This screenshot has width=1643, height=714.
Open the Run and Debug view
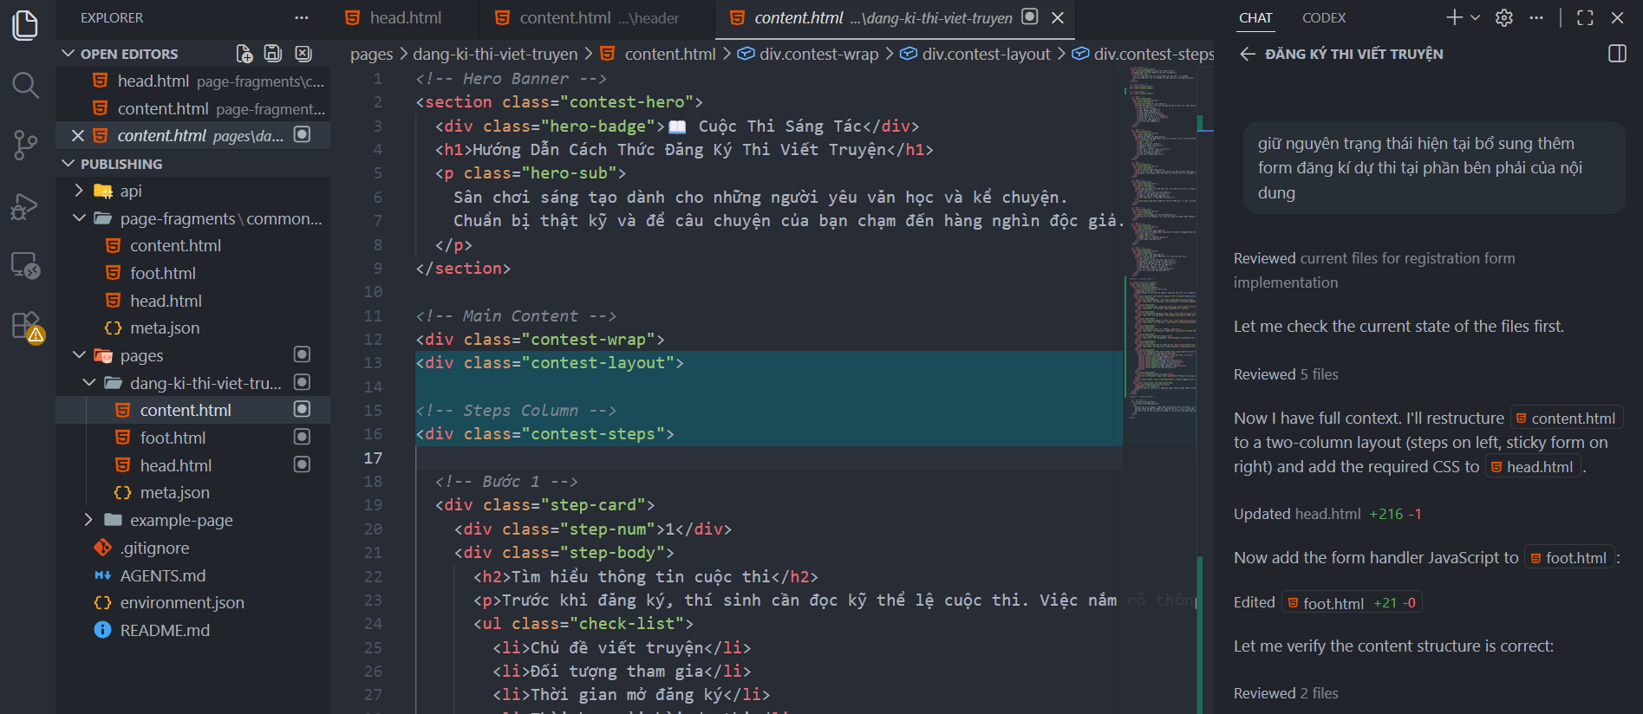click(x=26, y=206)
